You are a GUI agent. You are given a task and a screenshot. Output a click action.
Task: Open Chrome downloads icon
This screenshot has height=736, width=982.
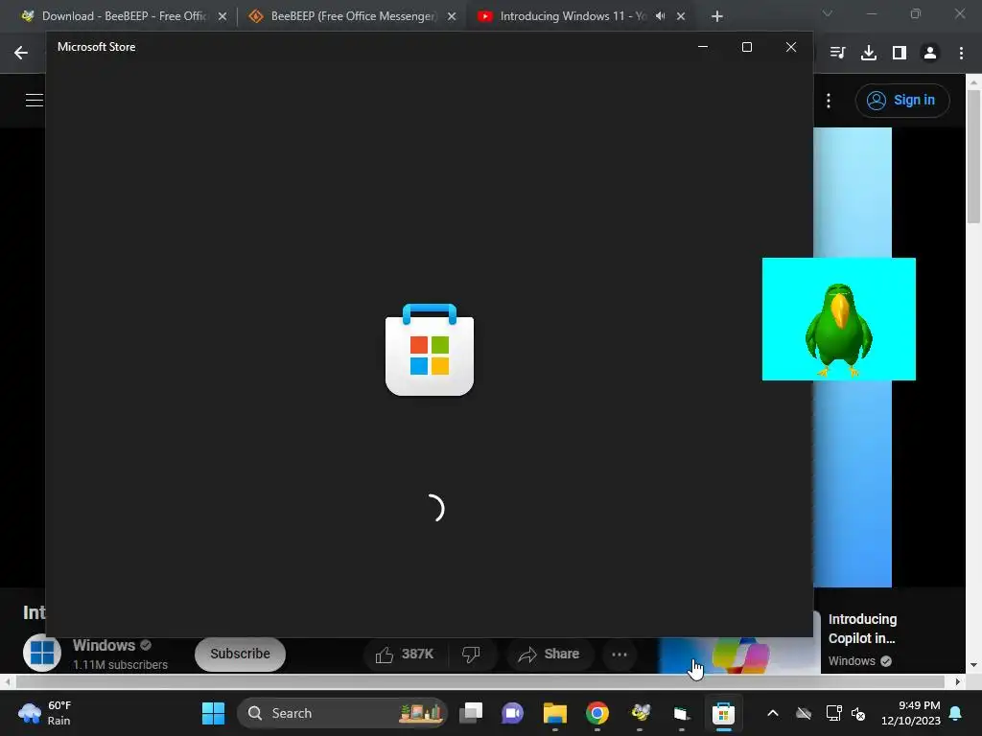(869, 53)
